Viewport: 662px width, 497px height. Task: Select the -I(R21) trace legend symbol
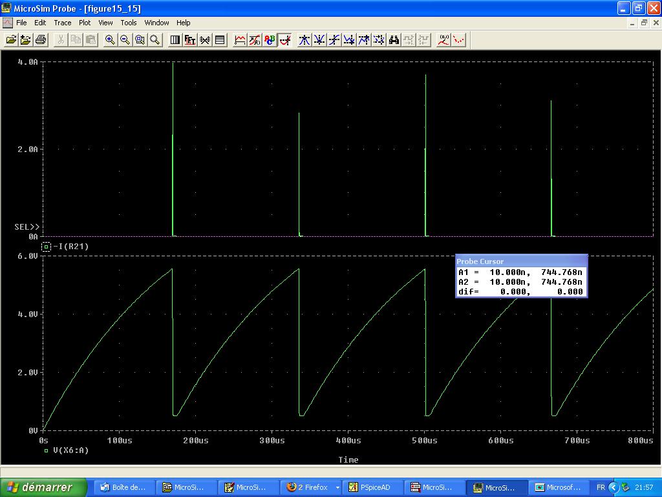[47, 247]
